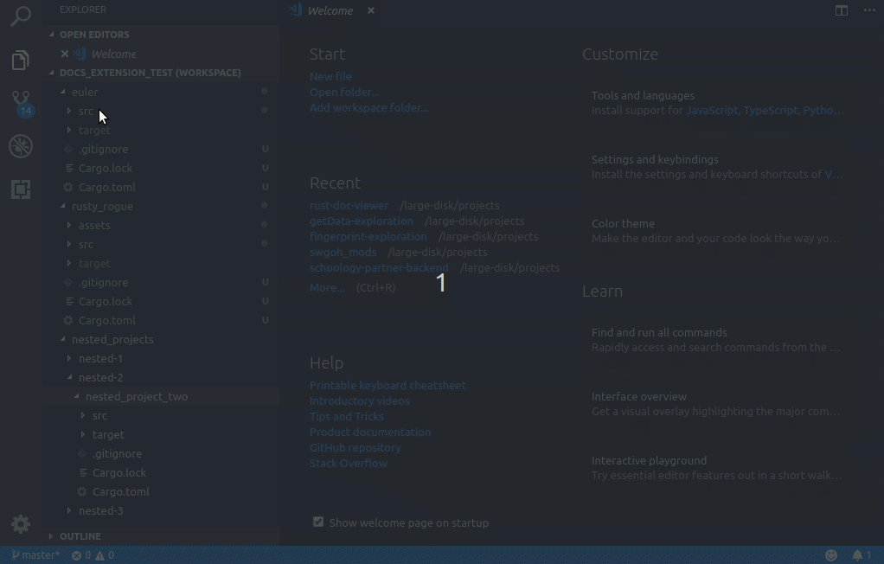Select the Welcome editor tab

(x=330, y=10)
